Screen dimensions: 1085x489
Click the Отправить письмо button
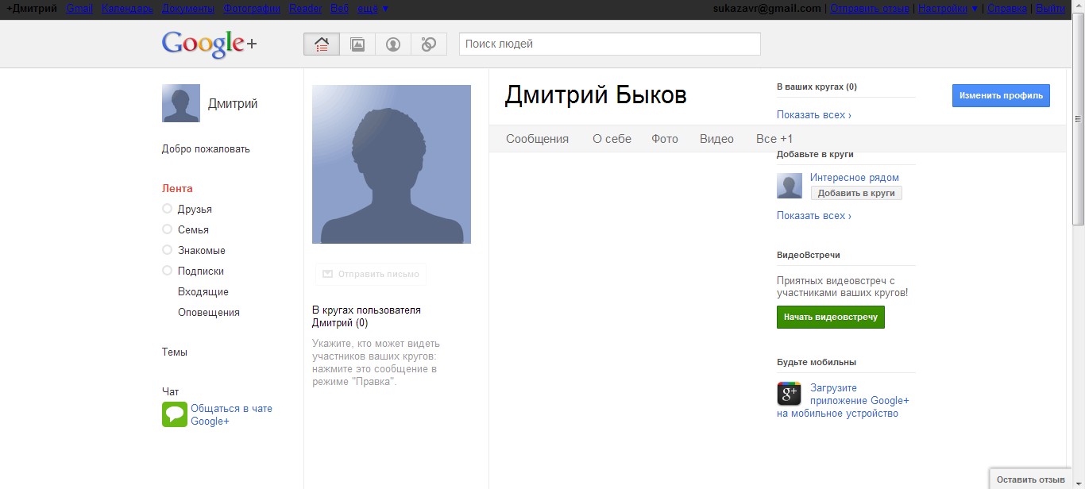pyautogui.click(x=371, y=274)
